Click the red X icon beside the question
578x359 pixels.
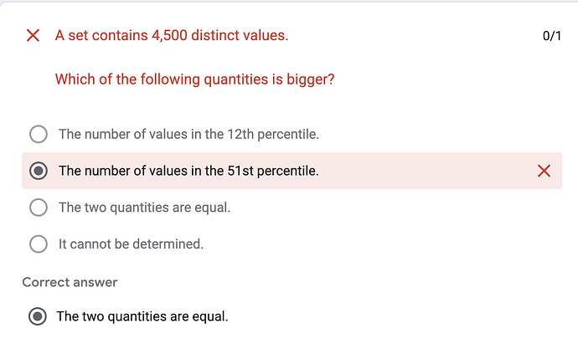(x=33, y=35)
